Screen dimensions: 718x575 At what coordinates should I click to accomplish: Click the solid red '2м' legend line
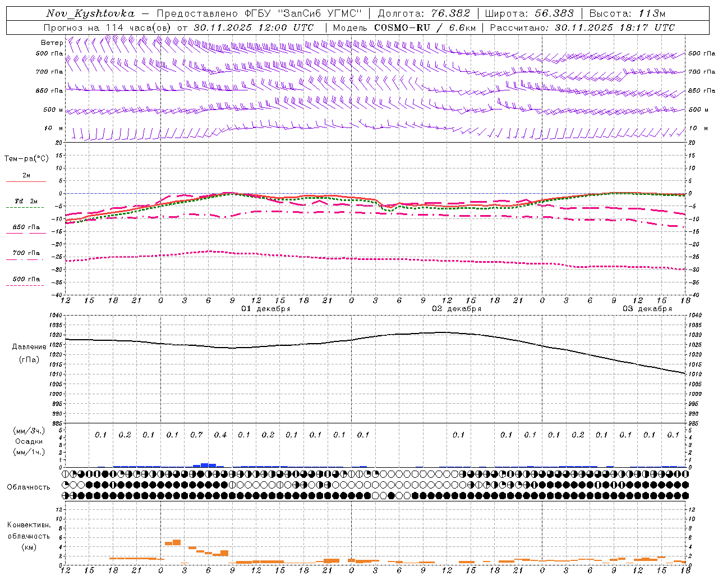coord(26,181)
